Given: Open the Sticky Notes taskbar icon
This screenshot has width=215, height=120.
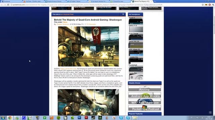Looking at the screenshot, I should (135, 118).
